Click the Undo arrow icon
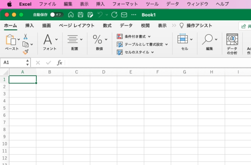Viewport: 251px width, 165px height. point(100,15)
